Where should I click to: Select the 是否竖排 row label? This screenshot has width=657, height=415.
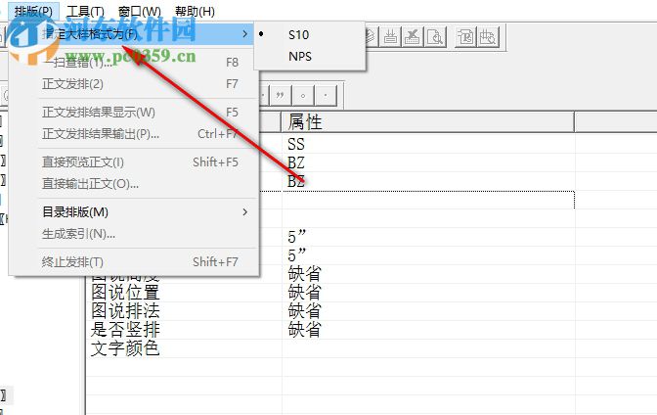point(125,330)
